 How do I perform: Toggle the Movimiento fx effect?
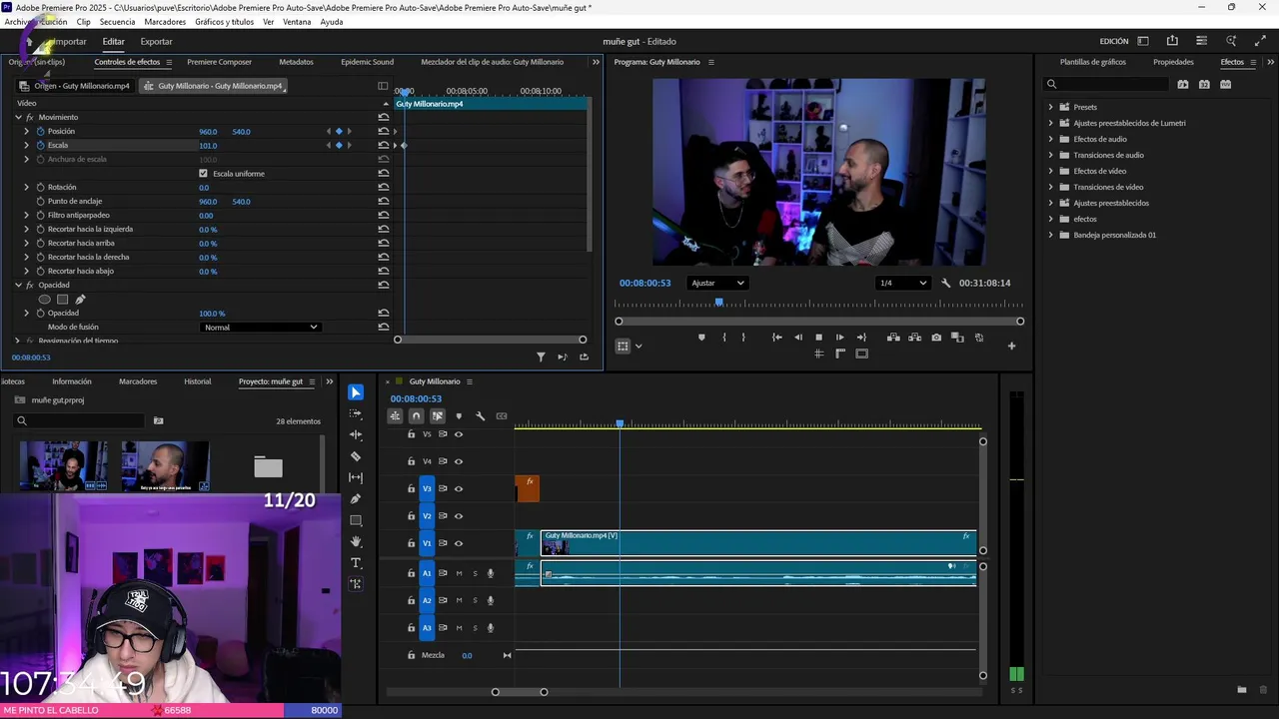coord(30,117)
